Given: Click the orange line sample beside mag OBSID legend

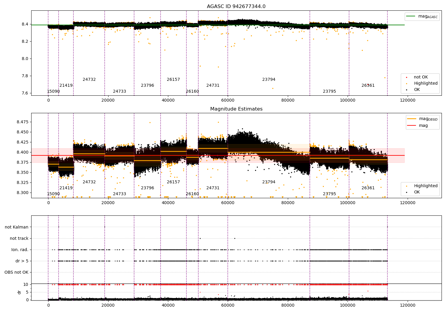Looking at the screenshot, I should (412, 119).
